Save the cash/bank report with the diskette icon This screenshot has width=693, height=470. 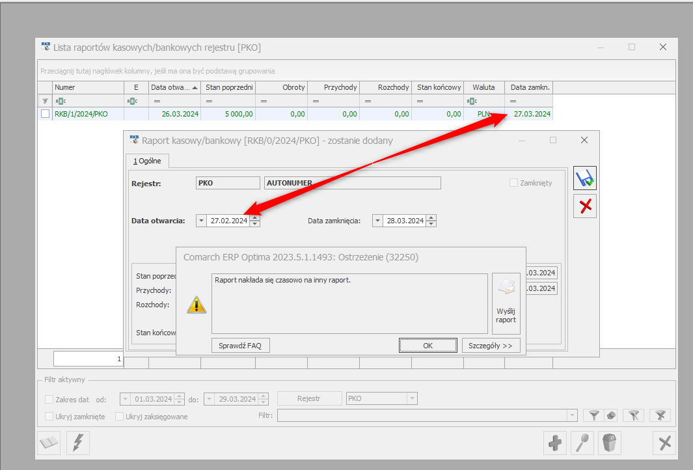coord(585,178)
